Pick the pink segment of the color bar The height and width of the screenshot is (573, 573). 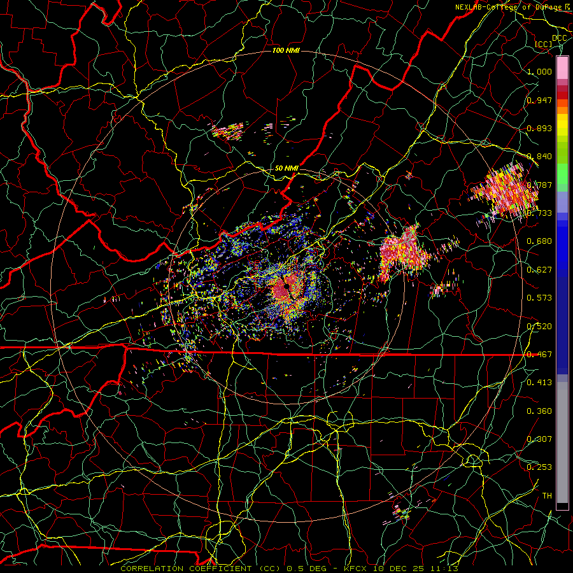coord(562,67)
